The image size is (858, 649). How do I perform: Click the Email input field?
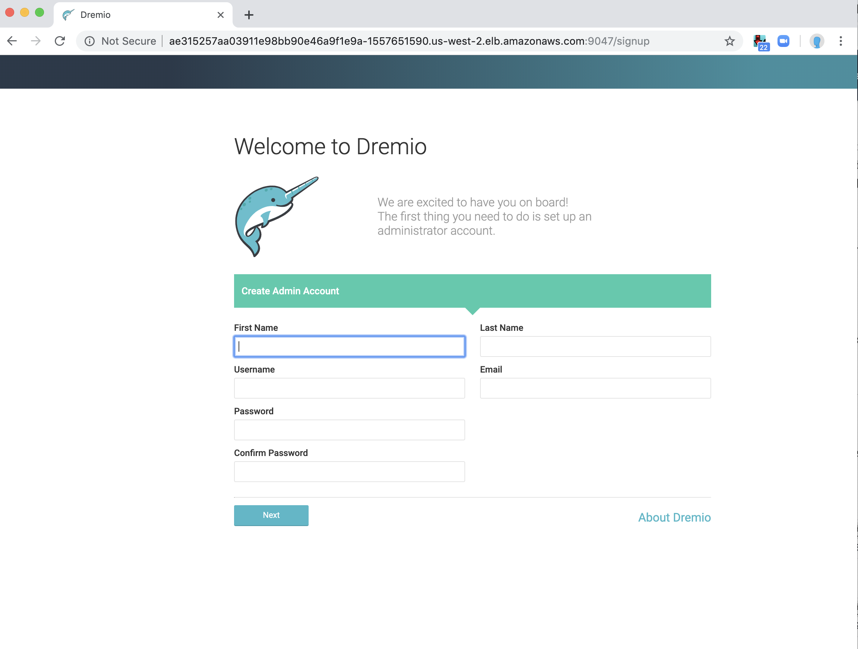[x=595, y=388]
